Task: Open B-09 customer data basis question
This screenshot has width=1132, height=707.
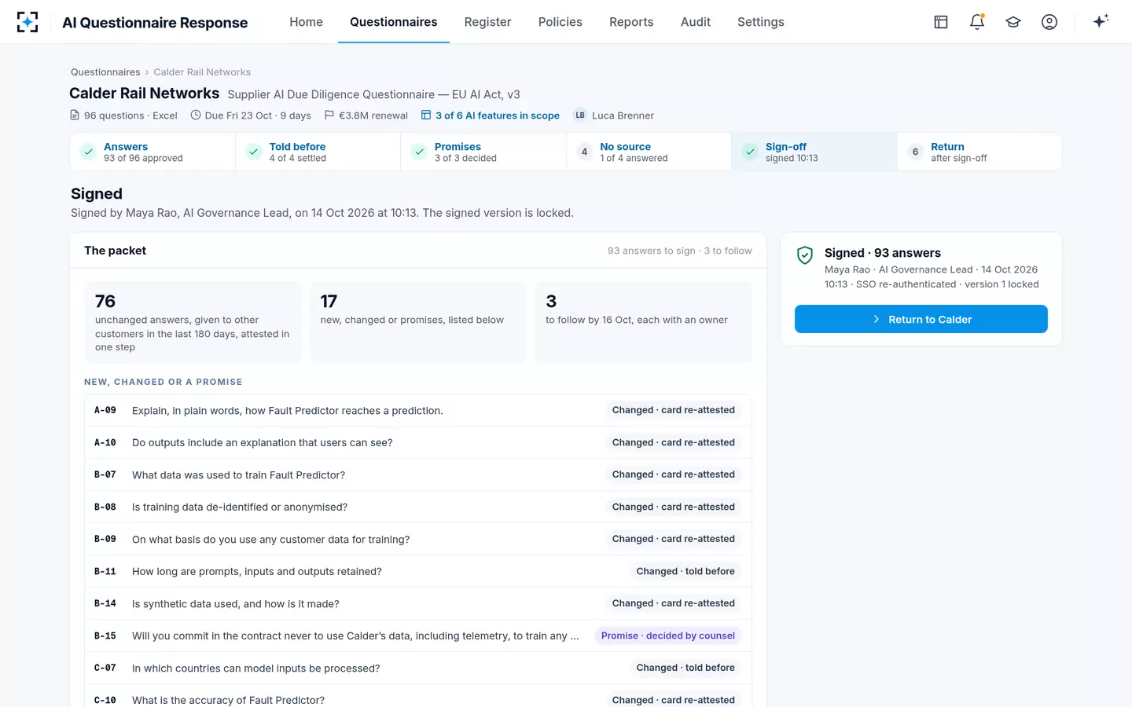Action: point(418,539)
